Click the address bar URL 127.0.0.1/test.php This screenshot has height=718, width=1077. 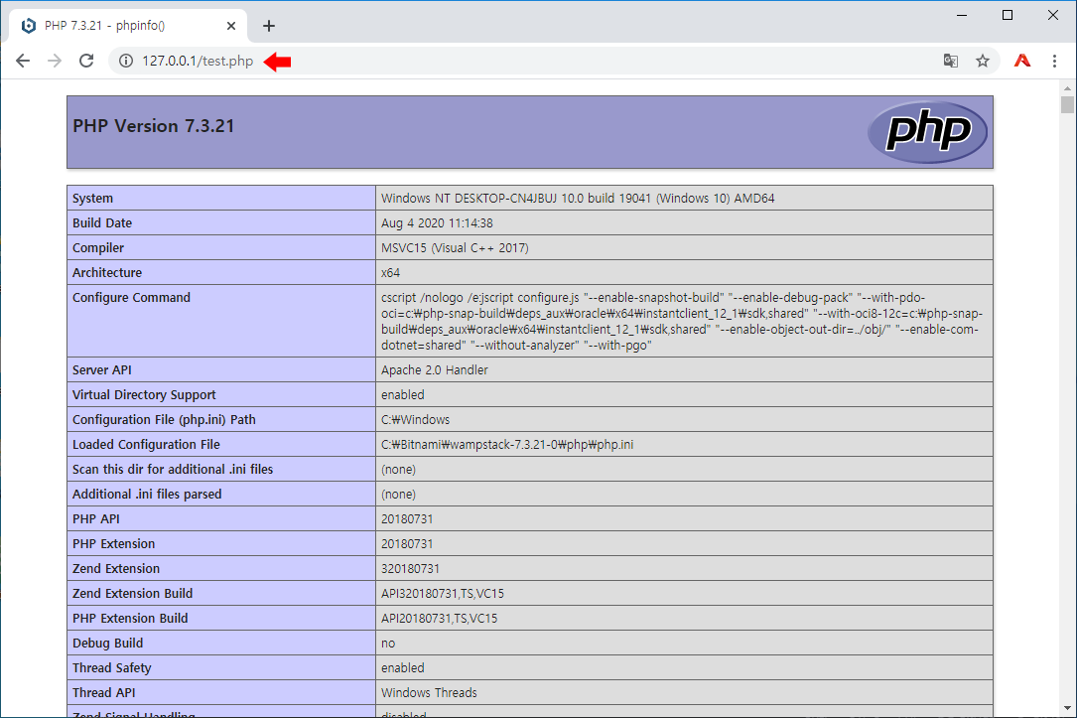[198, 62]
